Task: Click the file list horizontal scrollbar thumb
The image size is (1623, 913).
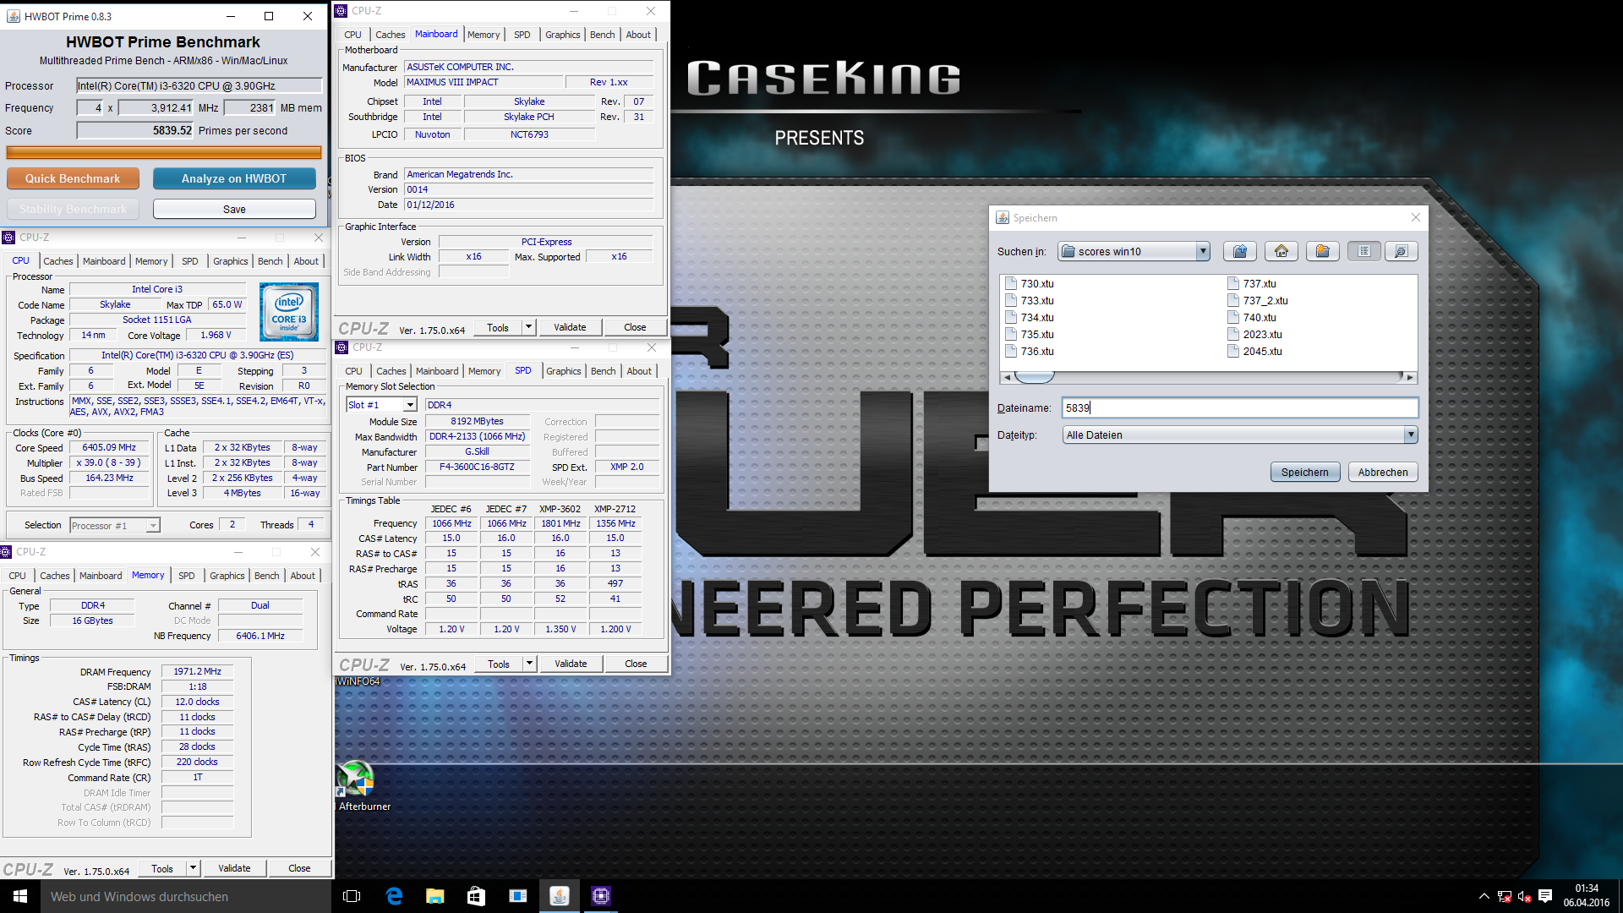Action: click(x=1034, y=377)
